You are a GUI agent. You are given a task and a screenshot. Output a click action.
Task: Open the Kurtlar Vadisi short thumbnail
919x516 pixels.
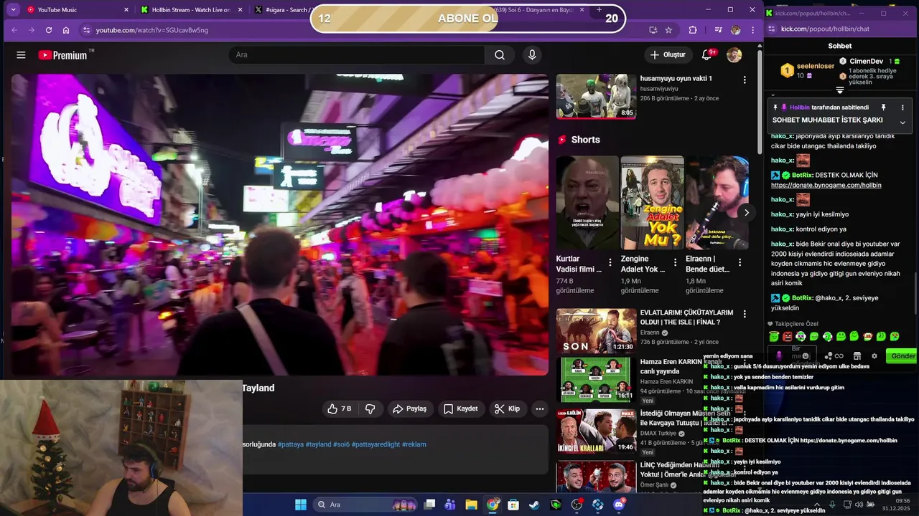pyautogui.click(x=587, y=203)
